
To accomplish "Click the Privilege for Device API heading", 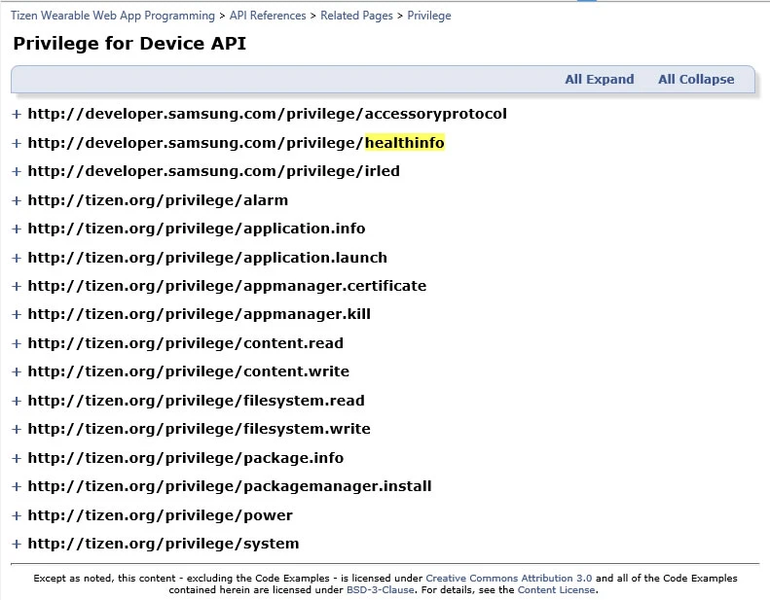I will click(x=129, y=44).
